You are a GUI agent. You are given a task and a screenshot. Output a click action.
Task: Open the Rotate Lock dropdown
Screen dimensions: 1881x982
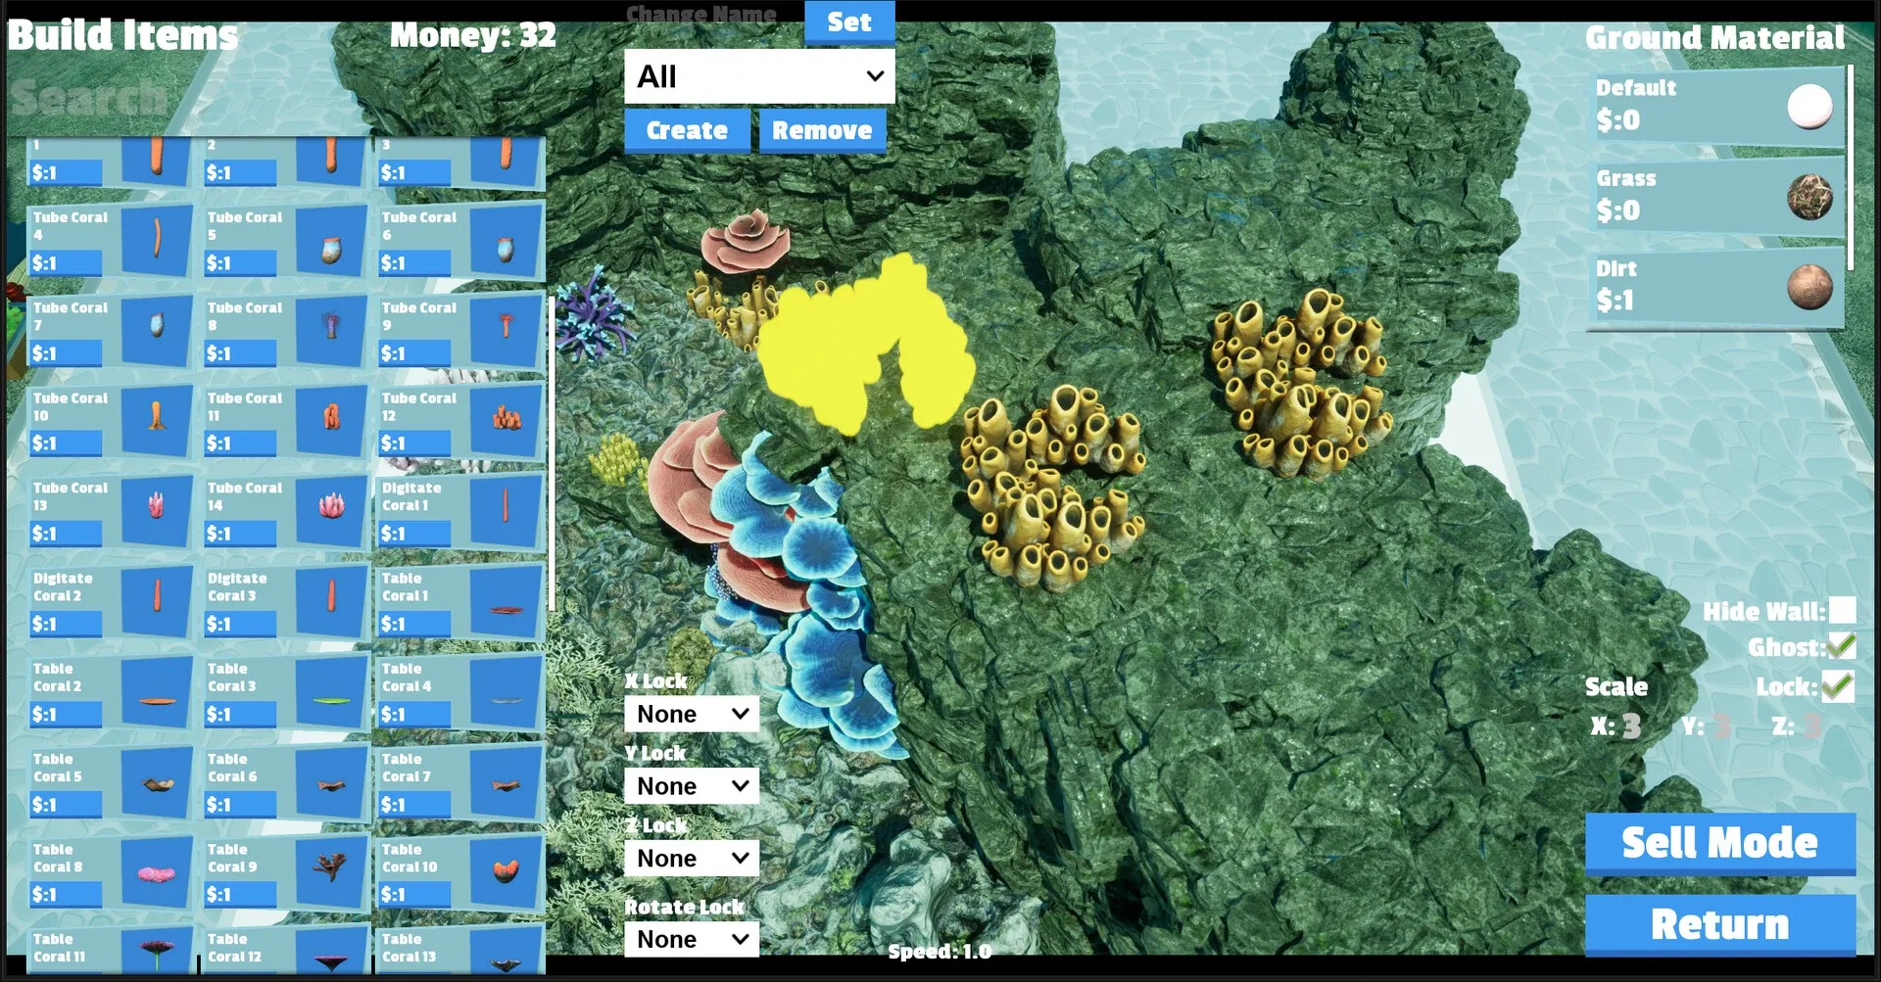click(692, 940)
